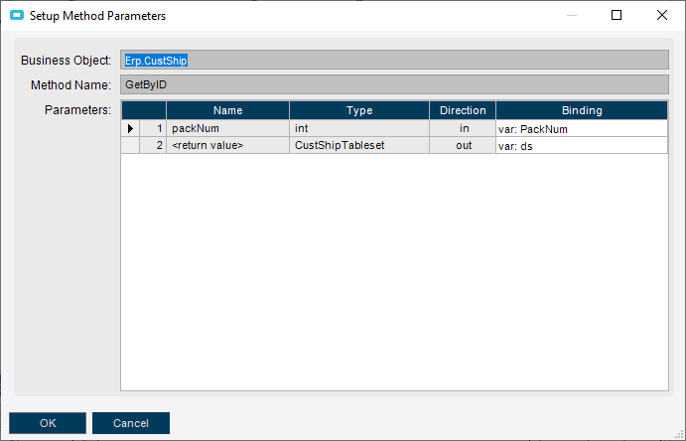
Task: Click the int type cell
Action: click(358, 128)
